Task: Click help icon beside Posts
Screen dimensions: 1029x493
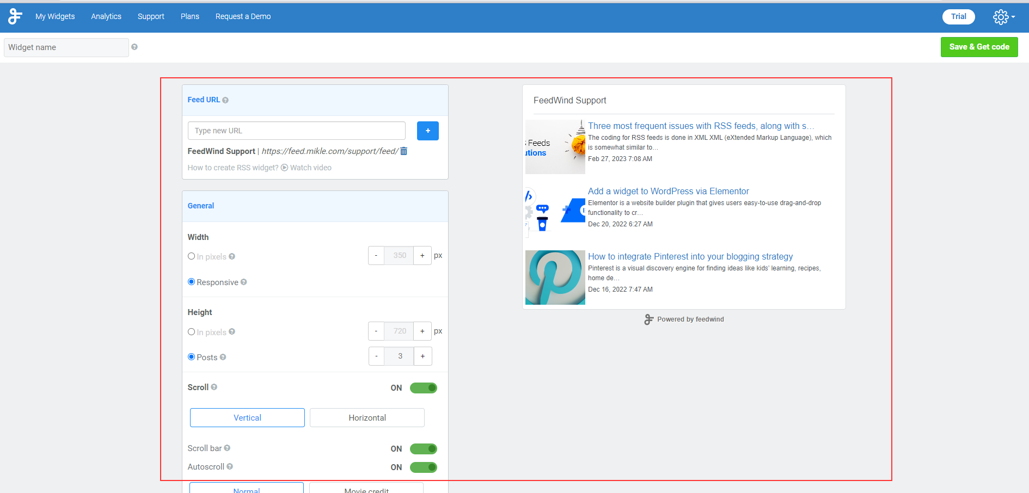Action: click(x=223, y=357)
